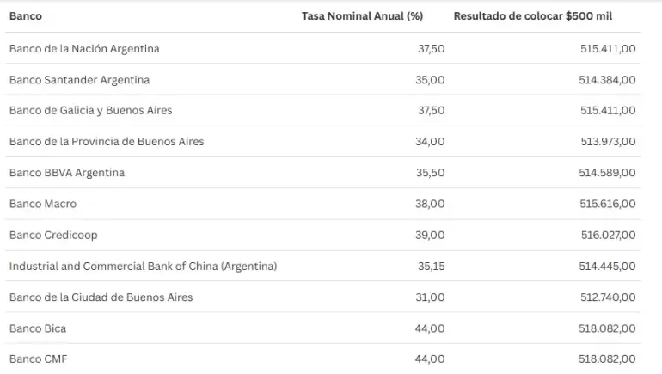Select Banco de la Provincia de Buenos Aires
This screenshot has width=662, height=374.
click(x=107, y=142)
